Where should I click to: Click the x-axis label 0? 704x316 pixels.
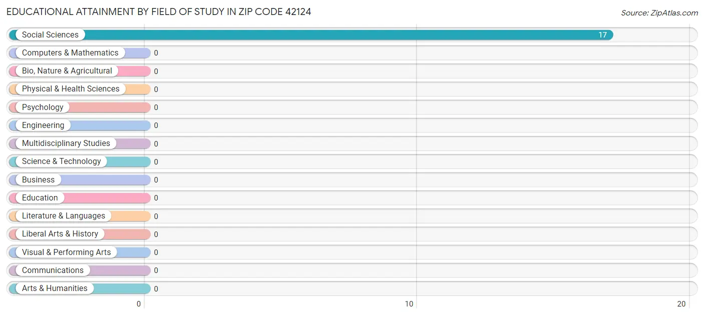pos(139,304)
